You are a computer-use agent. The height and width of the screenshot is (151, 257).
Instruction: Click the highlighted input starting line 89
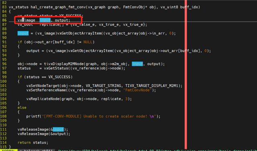tap(23, 34)
